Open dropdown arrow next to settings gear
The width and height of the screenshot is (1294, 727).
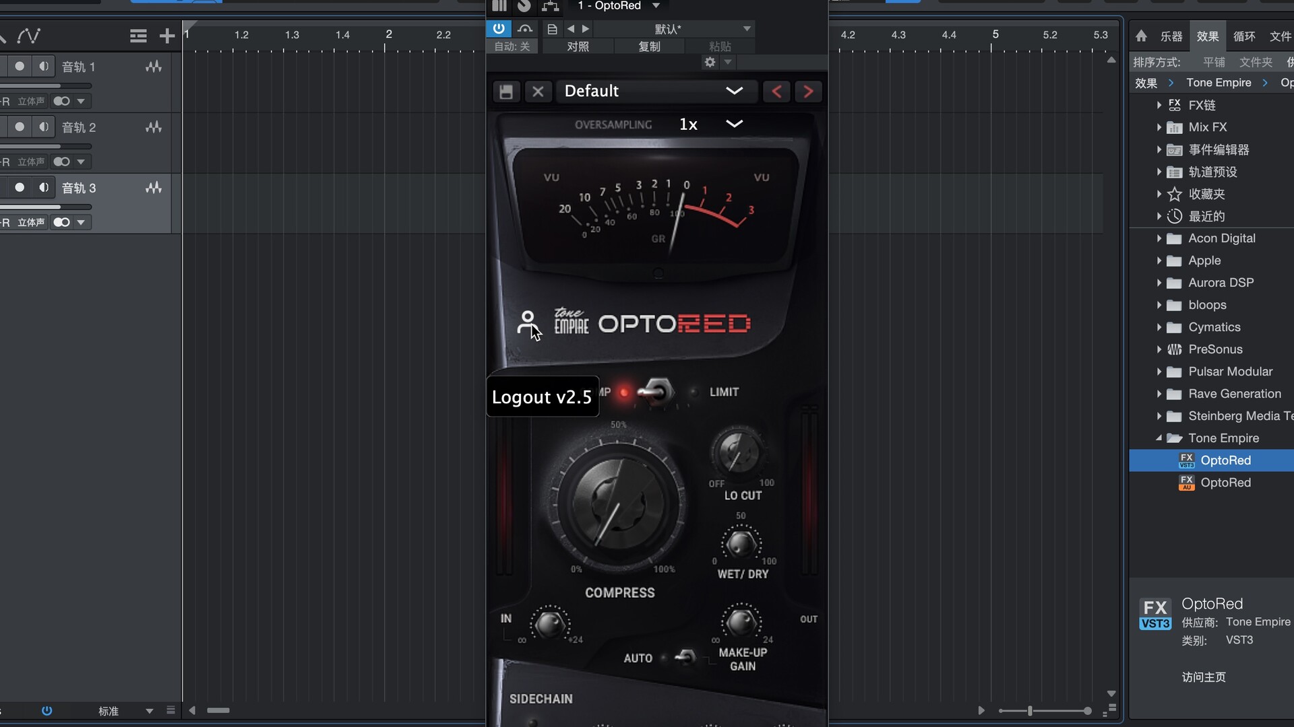pos(728,62)
